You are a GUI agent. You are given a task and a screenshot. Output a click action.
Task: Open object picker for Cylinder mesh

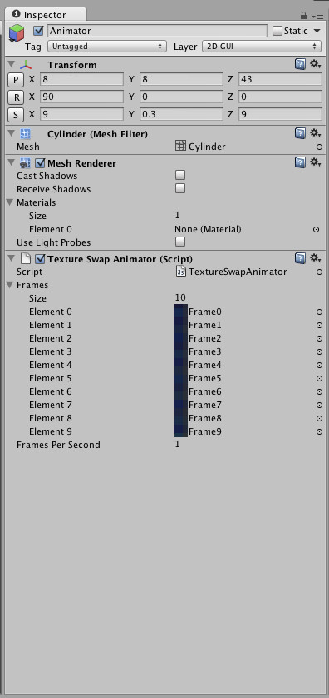coord(319,147)
